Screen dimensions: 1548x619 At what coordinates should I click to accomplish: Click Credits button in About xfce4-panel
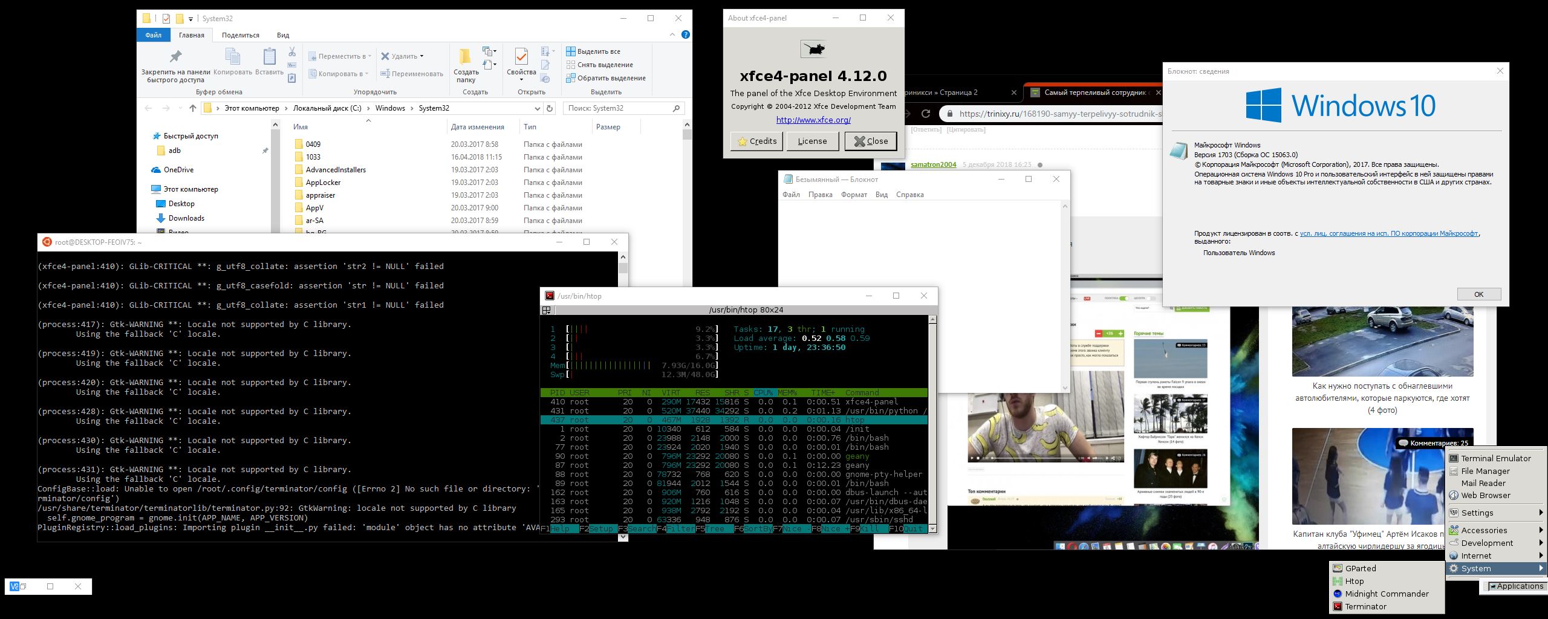[x=756, y=141]
